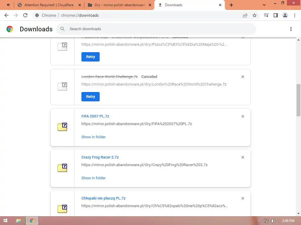Expand the tab search chevron
The height and width of the screenshot is (225, 301).
[264, 5]
